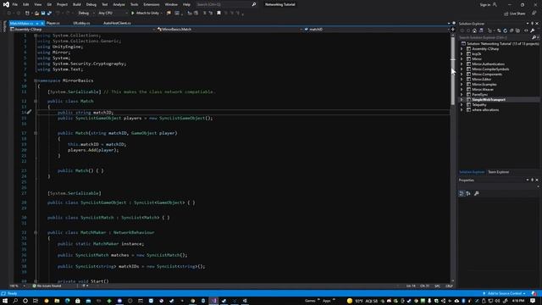Focus the Search (Ctrl+Q) box
542x305 pixels.
tap(226, 4)
